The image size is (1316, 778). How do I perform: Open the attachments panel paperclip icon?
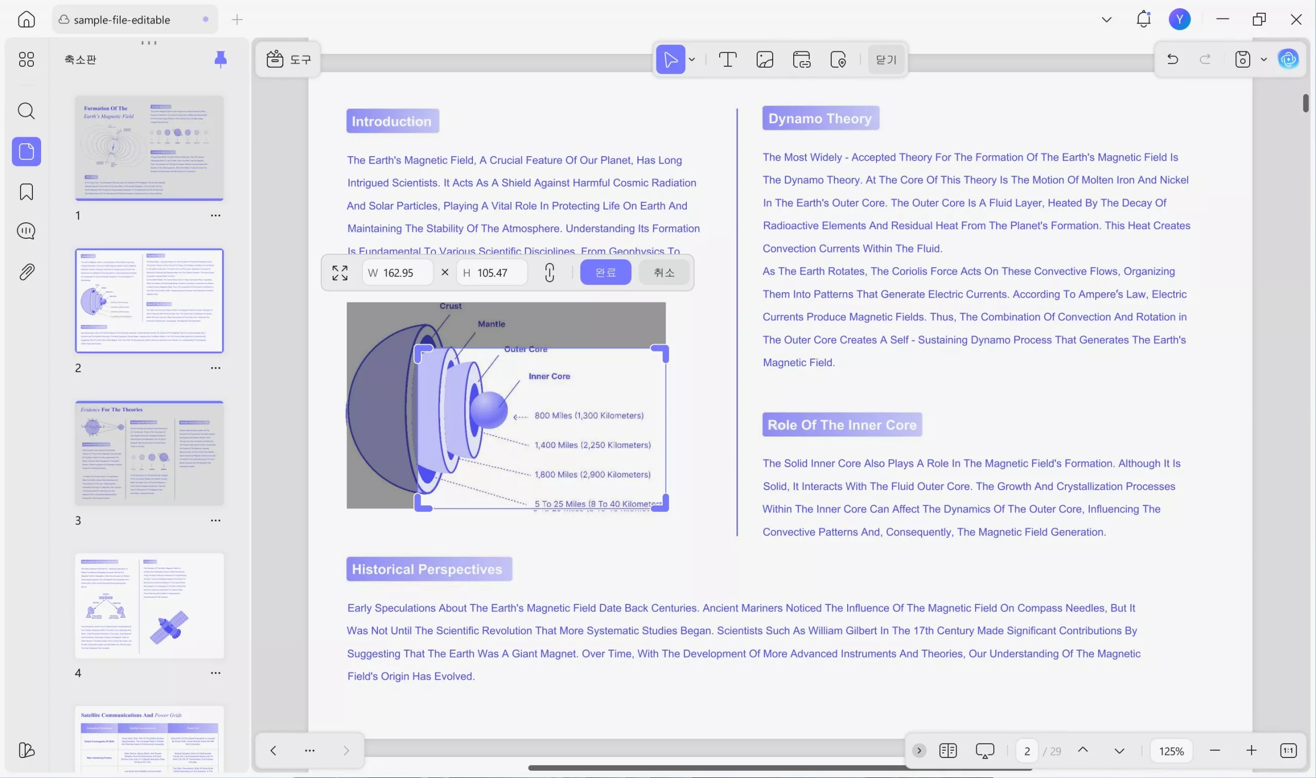(x=26, y=272)
